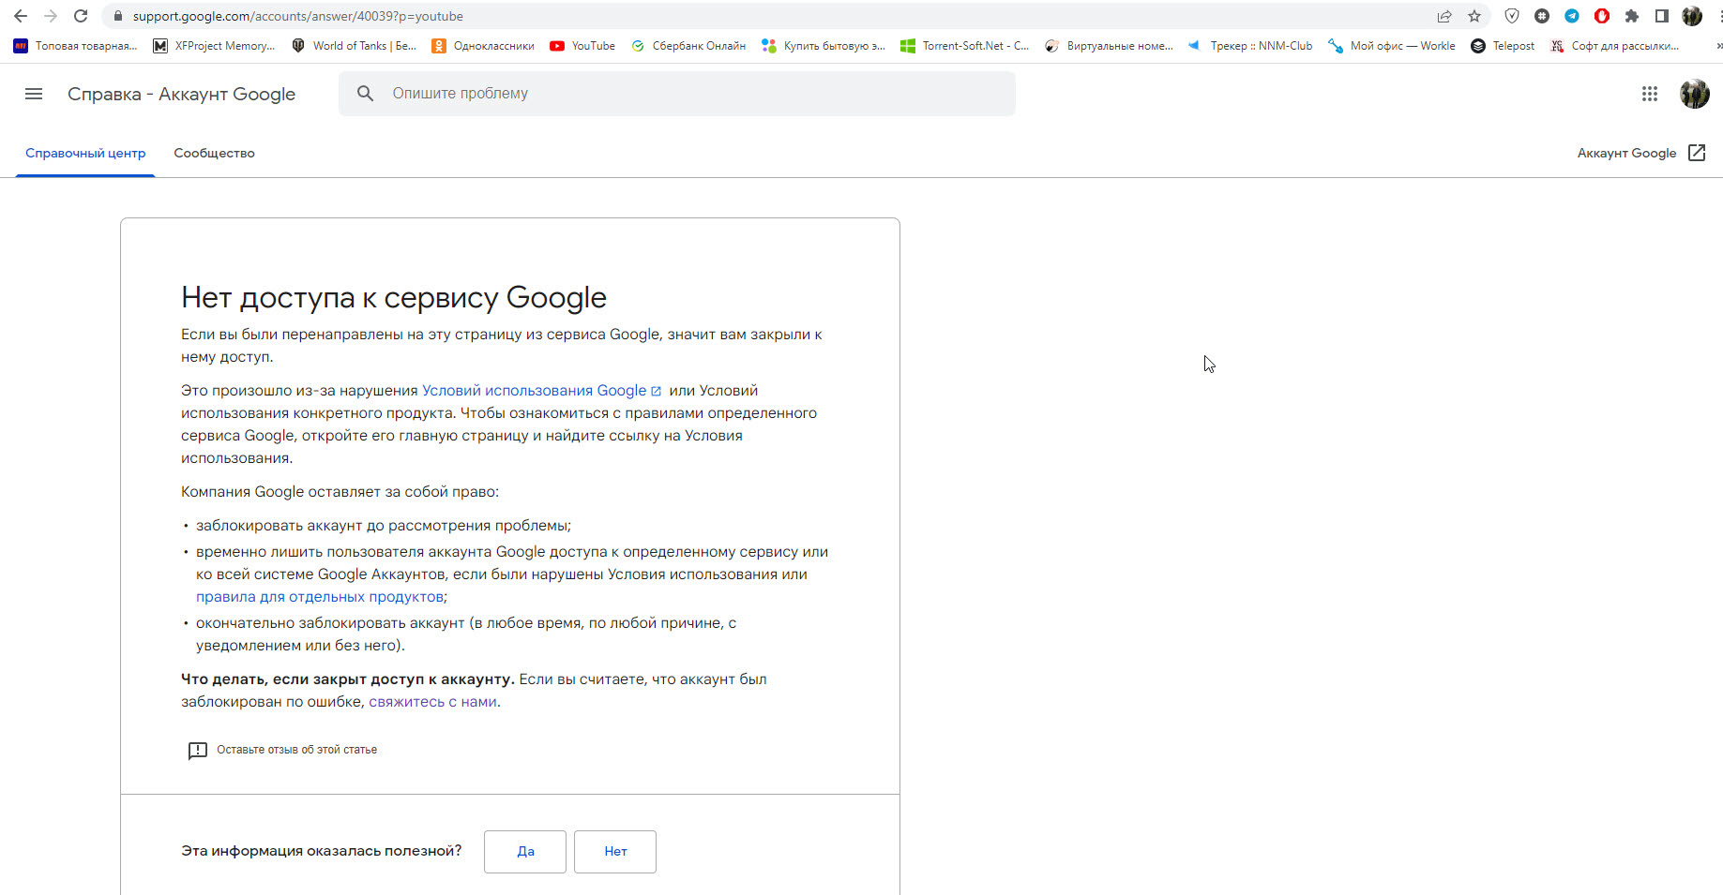Screen dimensions: 1723x895
Task: Click the heading Нет доступа к сервису Google
Action: coord(394,297)
